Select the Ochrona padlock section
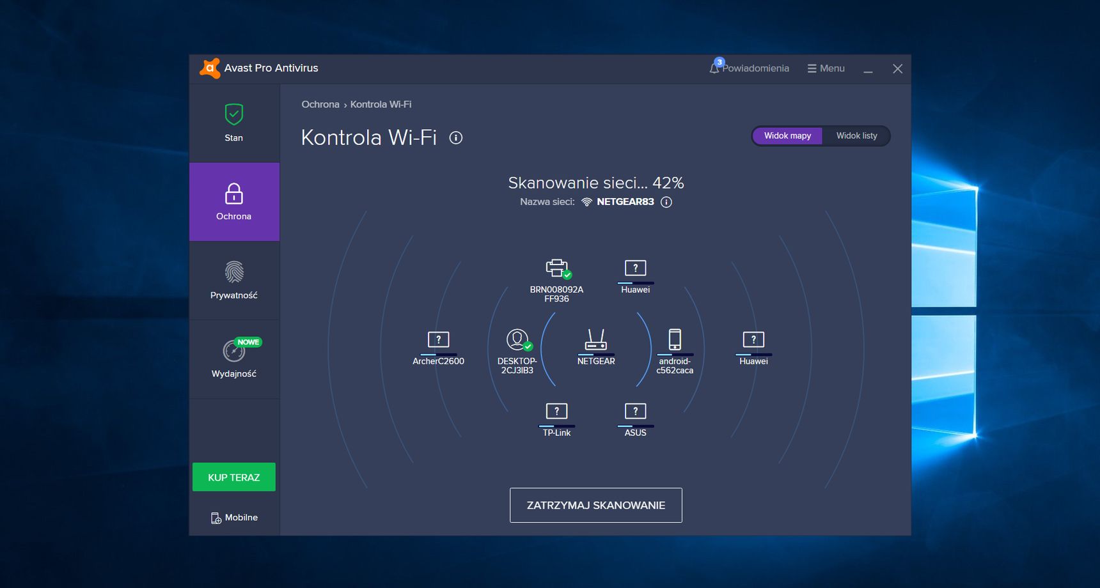Image resolution: width=1100 pixels, height=588 pixels. point(234,202)
